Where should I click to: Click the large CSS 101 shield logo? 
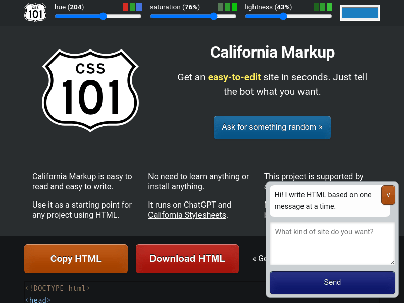90,90
